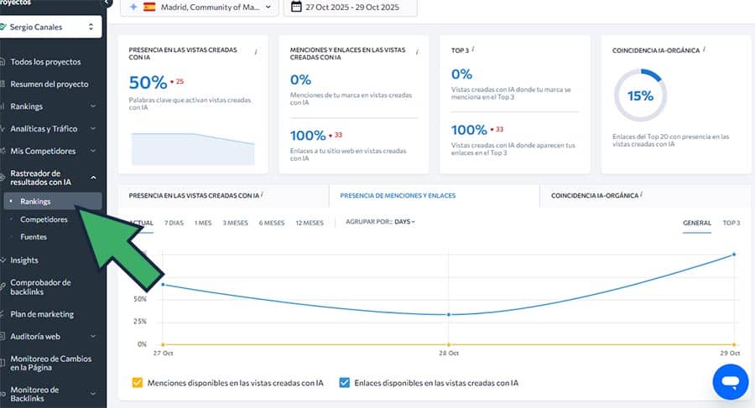This screenshot has width=755, height=408.
Task: Click info icon on Coincidencia IA-Orgánica tab
Action: pyautogui.click(x=642, y=194)
